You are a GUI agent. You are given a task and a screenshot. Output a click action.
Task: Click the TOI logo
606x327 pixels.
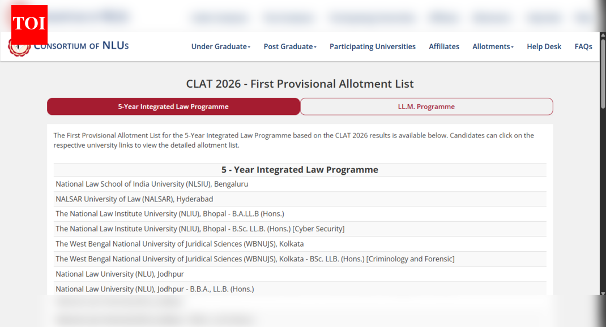pyautogui.click(x=28, y=23)
